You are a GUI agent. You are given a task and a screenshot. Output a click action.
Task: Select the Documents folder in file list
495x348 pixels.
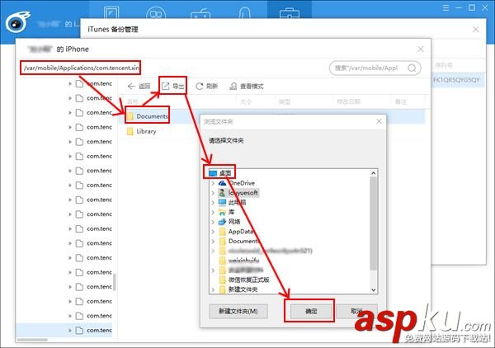(148, 116)
